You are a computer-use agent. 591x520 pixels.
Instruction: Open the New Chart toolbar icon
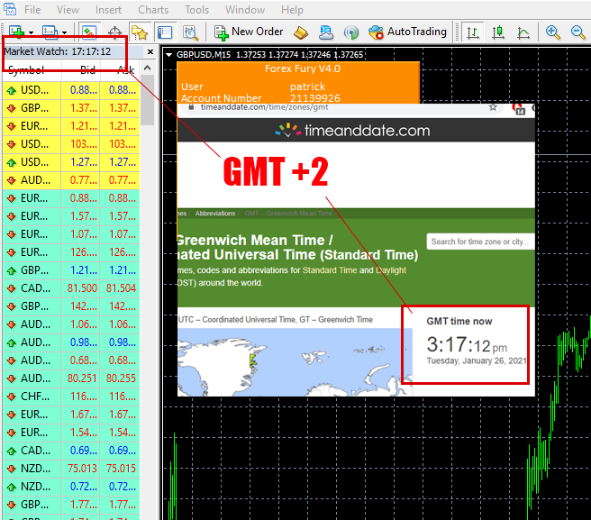click(17, 32)
